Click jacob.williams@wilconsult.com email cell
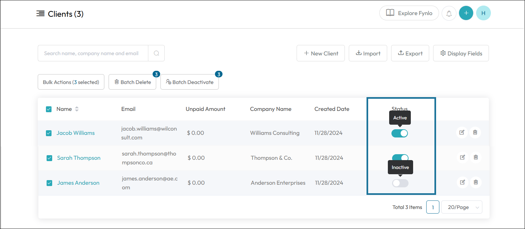525x229 pixels. (149, 133)
